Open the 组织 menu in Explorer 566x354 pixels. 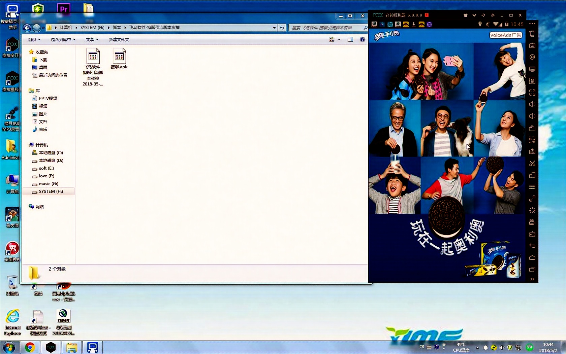[34, 39]
